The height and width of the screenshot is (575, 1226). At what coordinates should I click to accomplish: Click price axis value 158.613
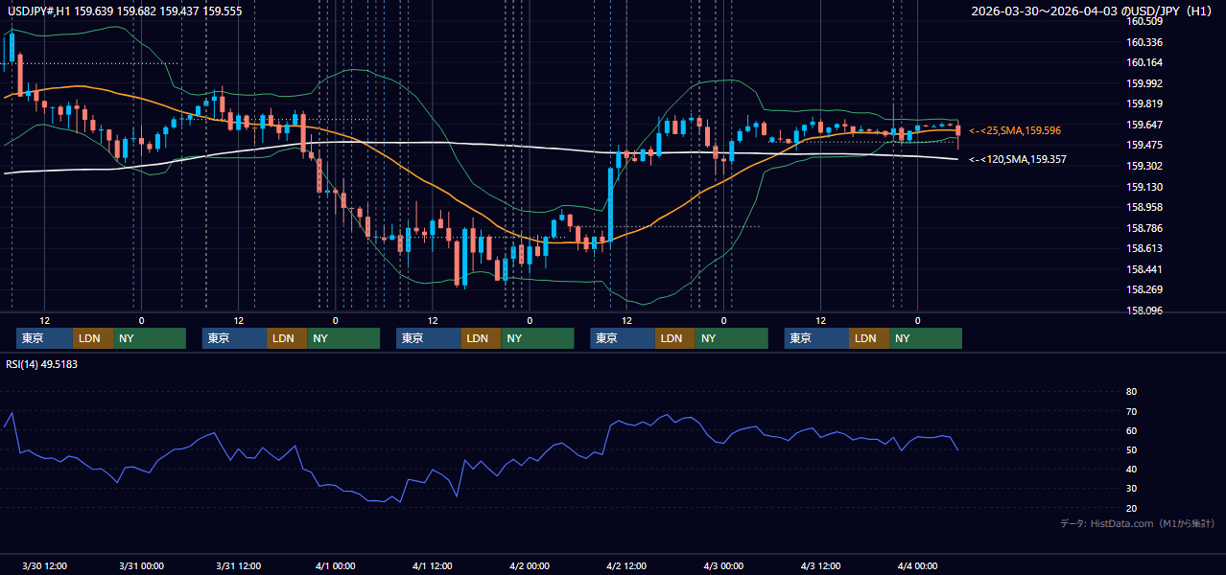1144,248
